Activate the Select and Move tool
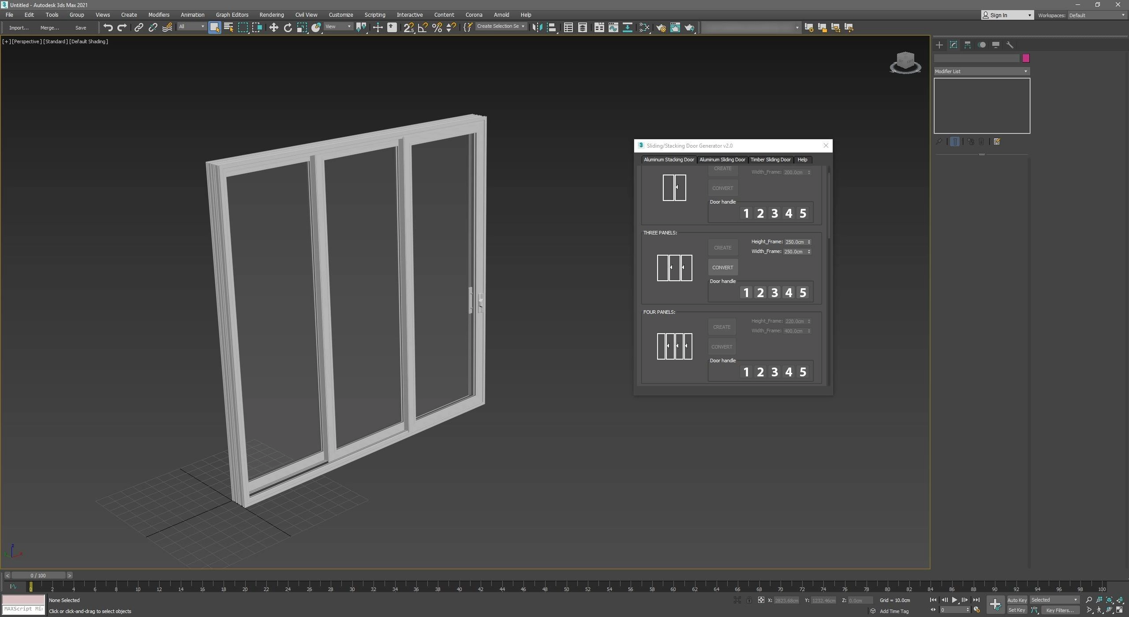The width and height of the screenshot is (1129, 617). point(273,27)
